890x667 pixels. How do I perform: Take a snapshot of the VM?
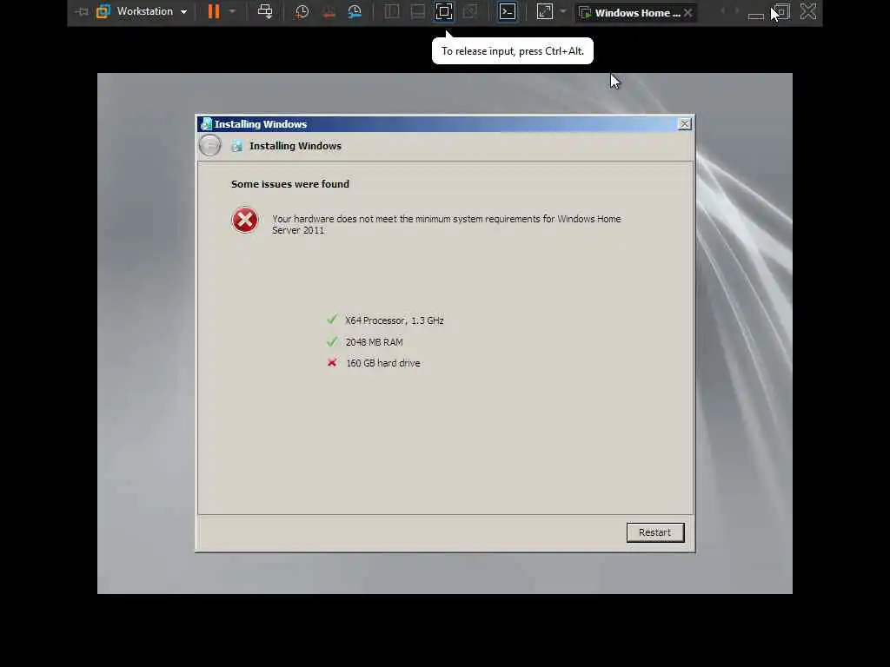302,12
